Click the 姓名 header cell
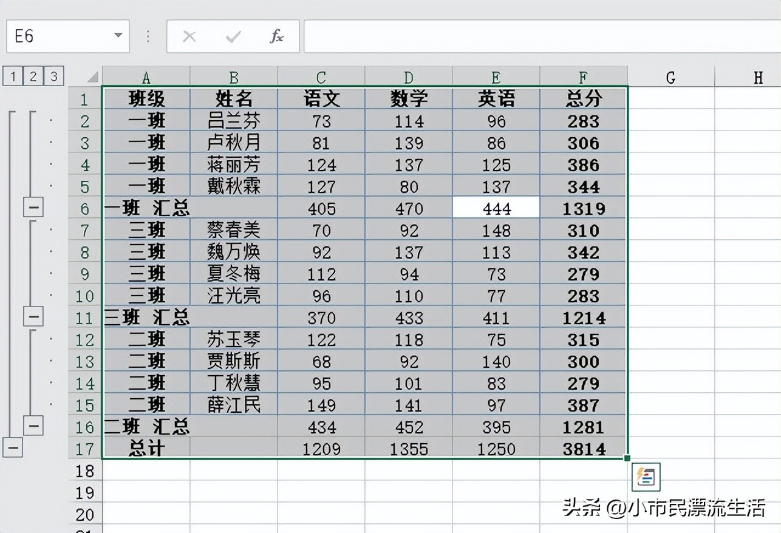The image size is (781, 533). click(234, 99)
